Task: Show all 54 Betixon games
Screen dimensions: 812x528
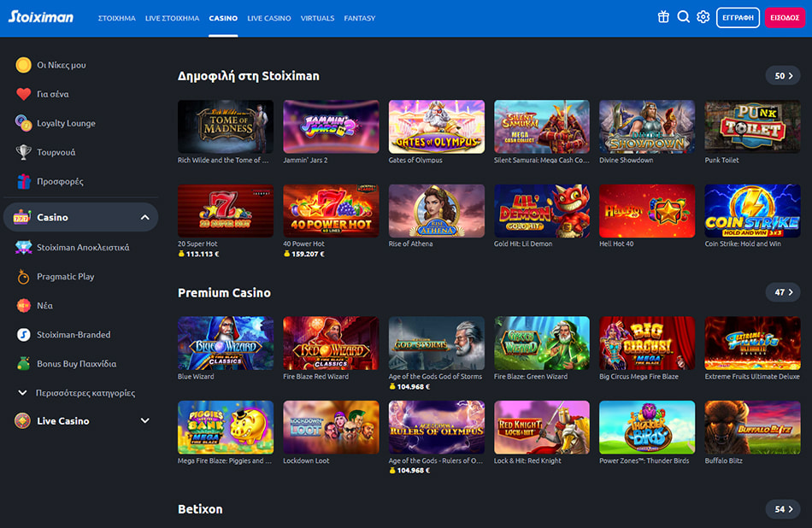Action: pos(783,509)
